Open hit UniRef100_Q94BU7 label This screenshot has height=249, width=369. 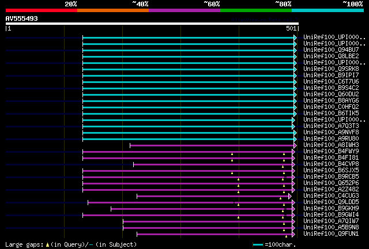pyautogui.click(x=331, y=50)
